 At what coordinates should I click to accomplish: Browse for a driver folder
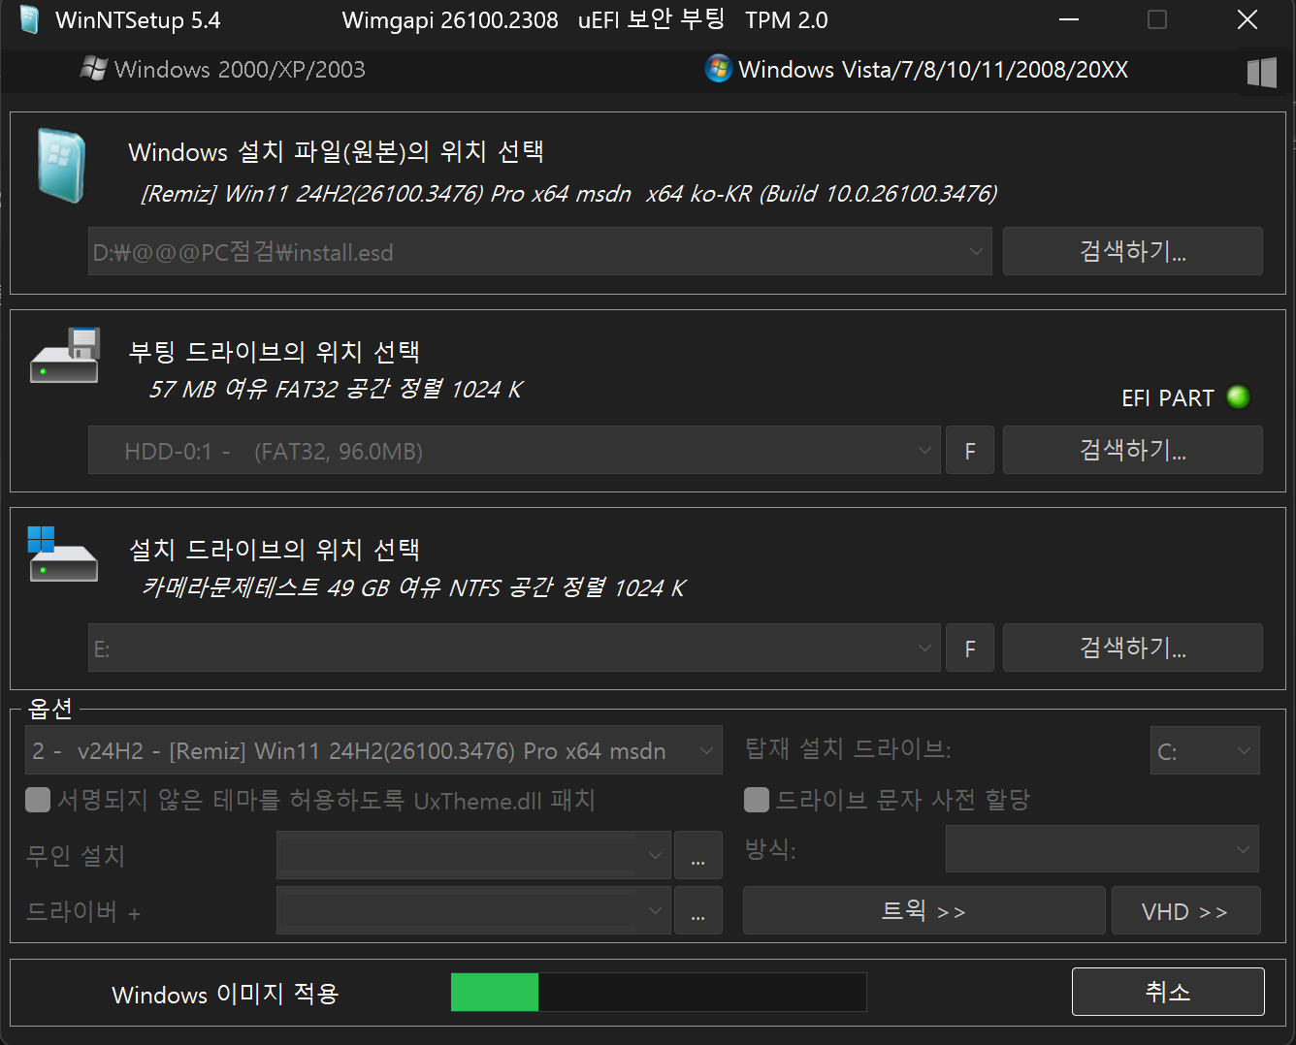(698, 910)
